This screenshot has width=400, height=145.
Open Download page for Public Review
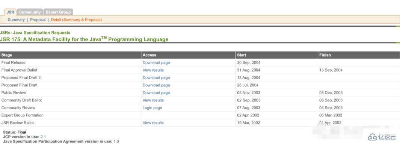(x=156, y=93)
